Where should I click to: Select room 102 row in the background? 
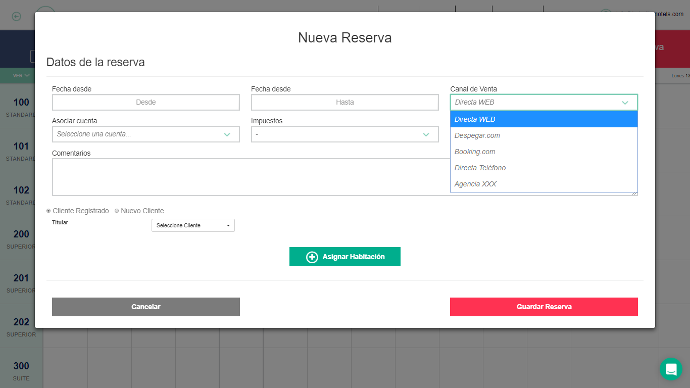17,195
